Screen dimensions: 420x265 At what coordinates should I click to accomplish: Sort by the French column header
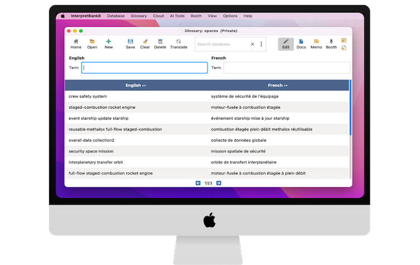[x=278, y=85]
